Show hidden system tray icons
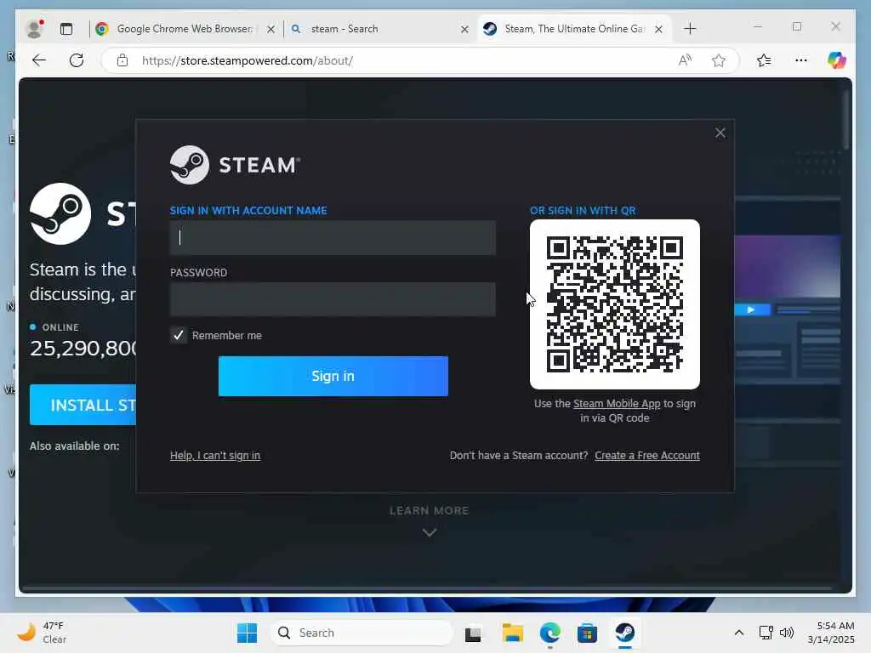This screenshot has height=653, width=871. coord(739,633)
